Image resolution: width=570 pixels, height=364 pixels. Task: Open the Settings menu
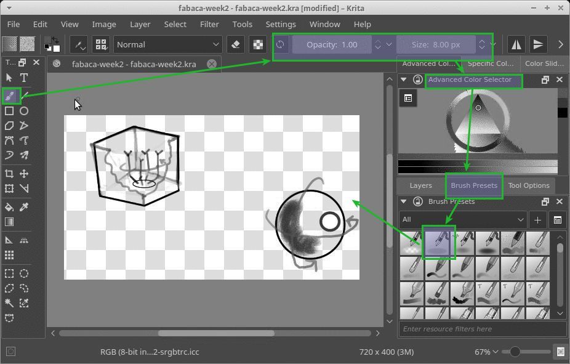[281, 25]
